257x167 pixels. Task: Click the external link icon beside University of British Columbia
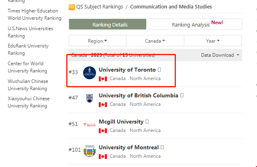pyautogui.click(x=182, y=96)
